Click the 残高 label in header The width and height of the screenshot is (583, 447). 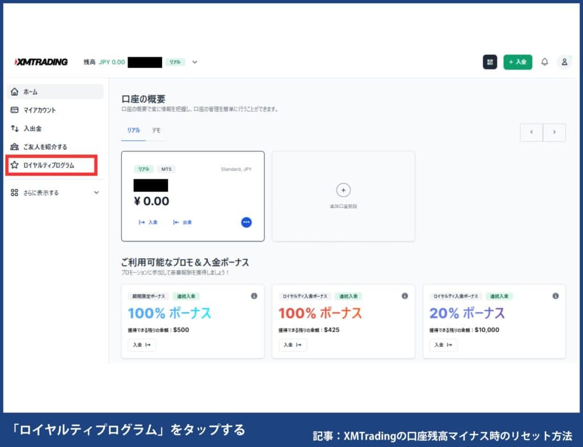point(89,62)
